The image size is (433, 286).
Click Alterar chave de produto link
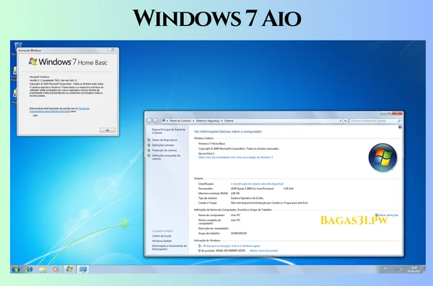(x=263, y=251)
